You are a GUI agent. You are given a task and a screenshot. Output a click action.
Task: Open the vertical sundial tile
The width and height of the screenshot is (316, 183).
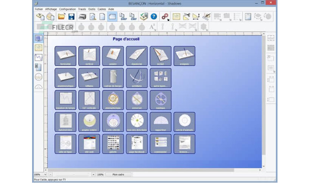click(89, 56)
